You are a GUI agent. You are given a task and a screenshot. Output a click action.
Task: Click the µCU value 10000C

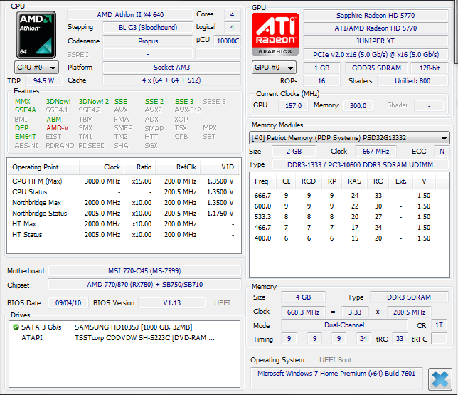click(x=228, y=41)
